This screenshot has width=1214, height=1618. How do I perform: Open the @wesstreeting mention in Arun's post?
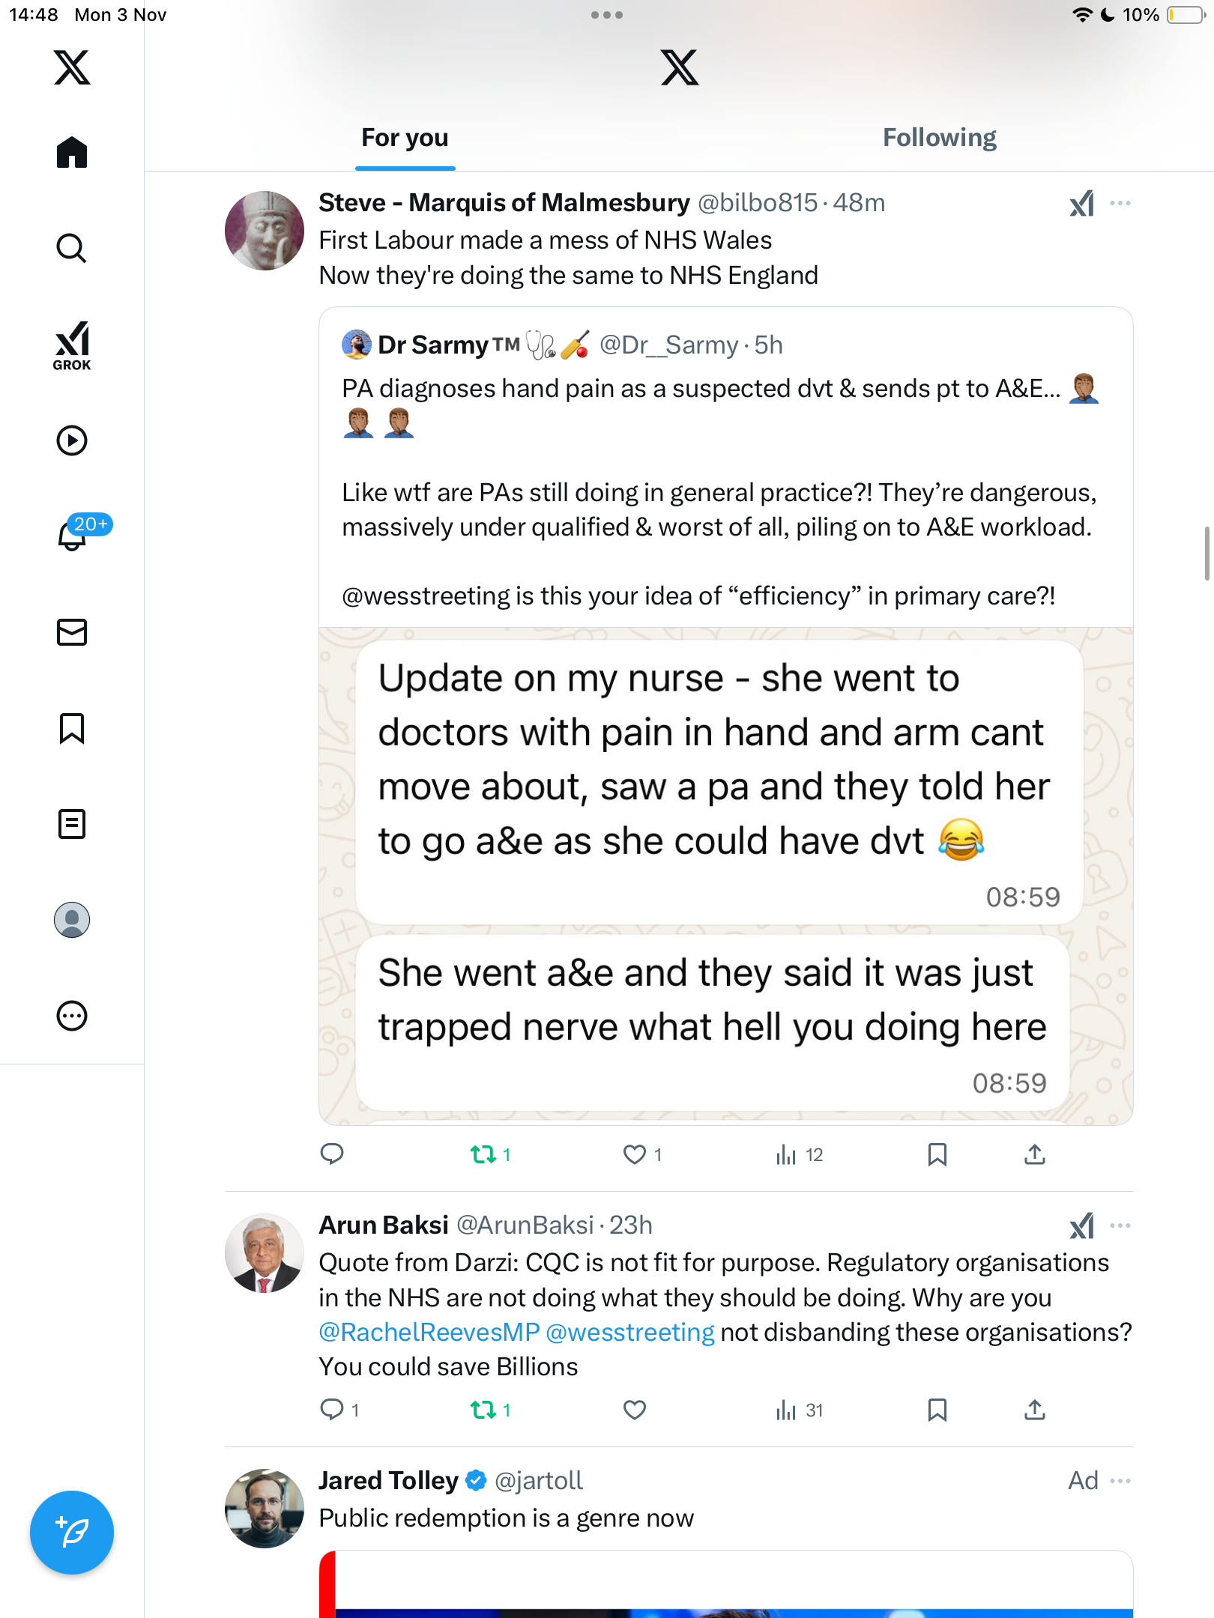coord(630,1332)
